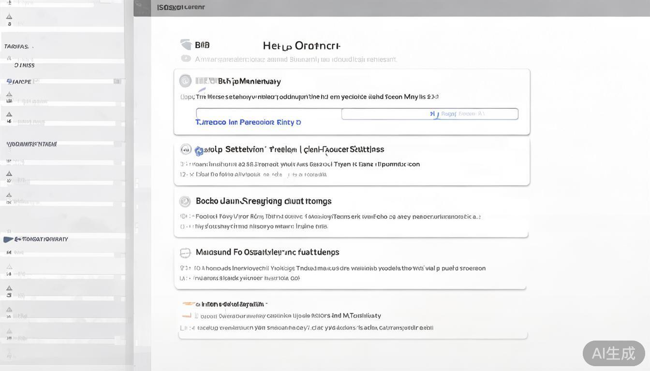
Task: Expand the first triangle item under 'TONGATIORIRATY'
Action: 9,267
